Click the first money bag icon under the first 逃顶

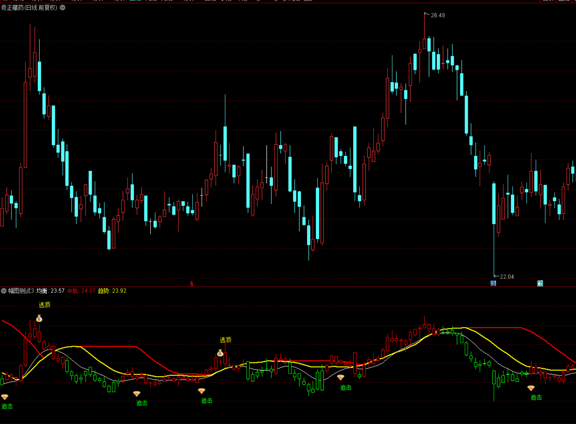tap(39, 318)
